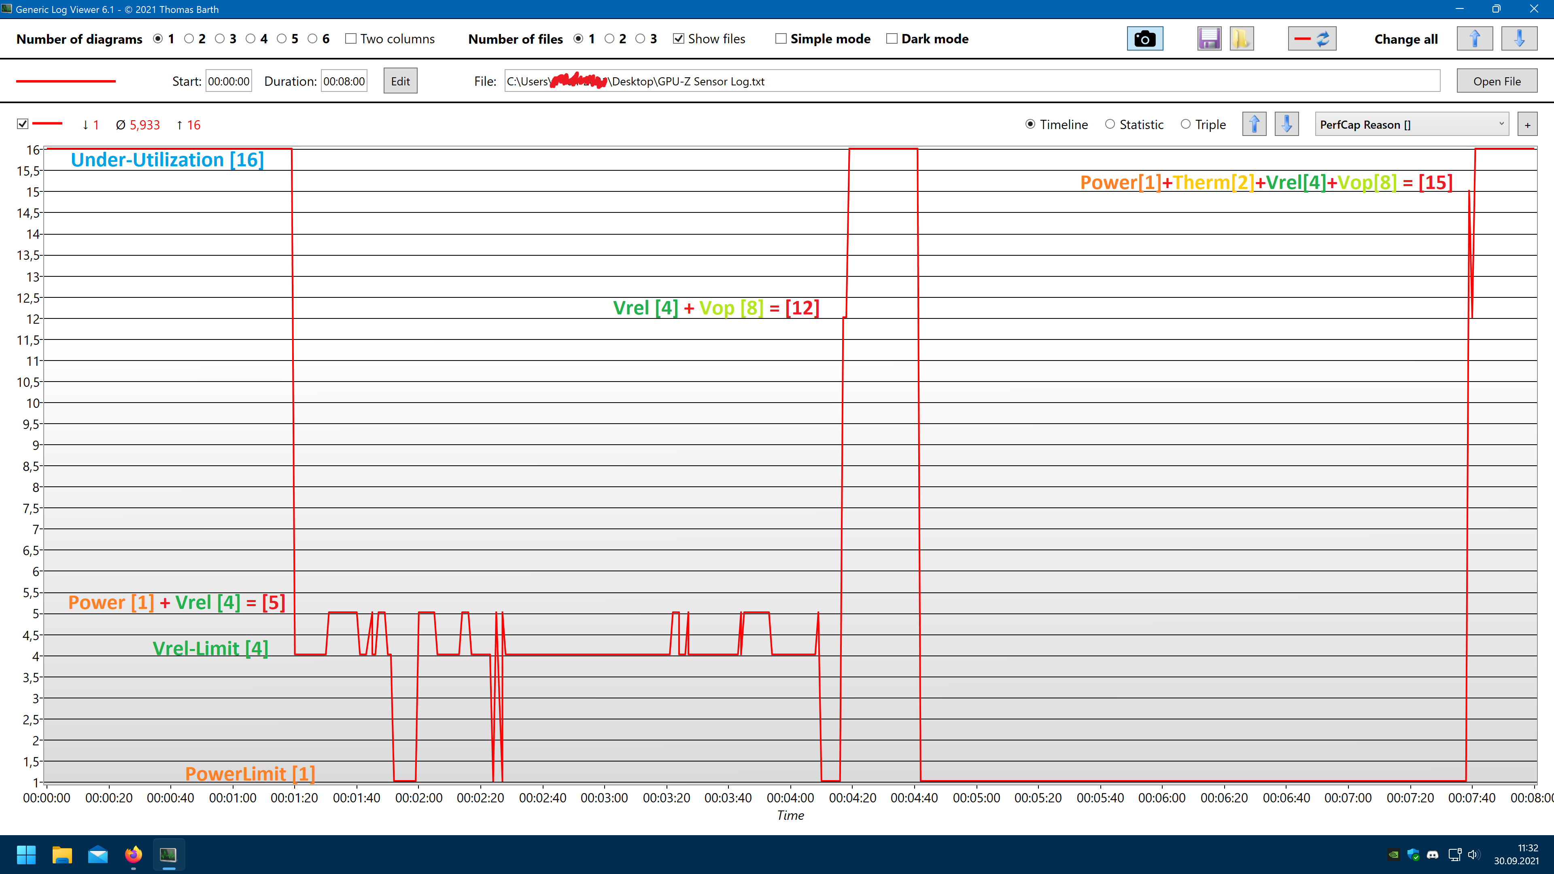
Task: Add another curve with the plus button
Action: click(1527, 125)
